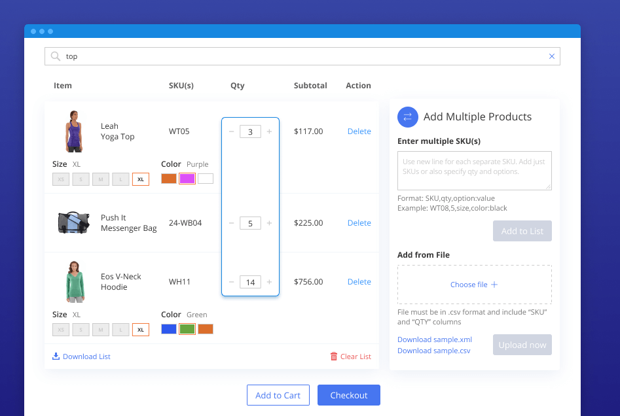This screenshot has height=416, width=620.
Task: Click the Enter multiple SKU(s) text area
Action: pyautogui.click(x=474, y=170)
